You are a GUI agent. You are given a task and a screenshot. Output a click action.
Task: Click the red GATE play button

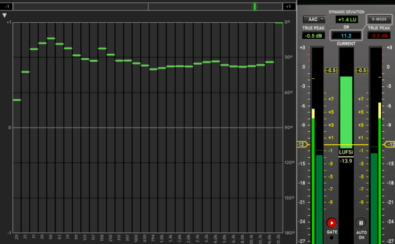[x=331, y=223]
